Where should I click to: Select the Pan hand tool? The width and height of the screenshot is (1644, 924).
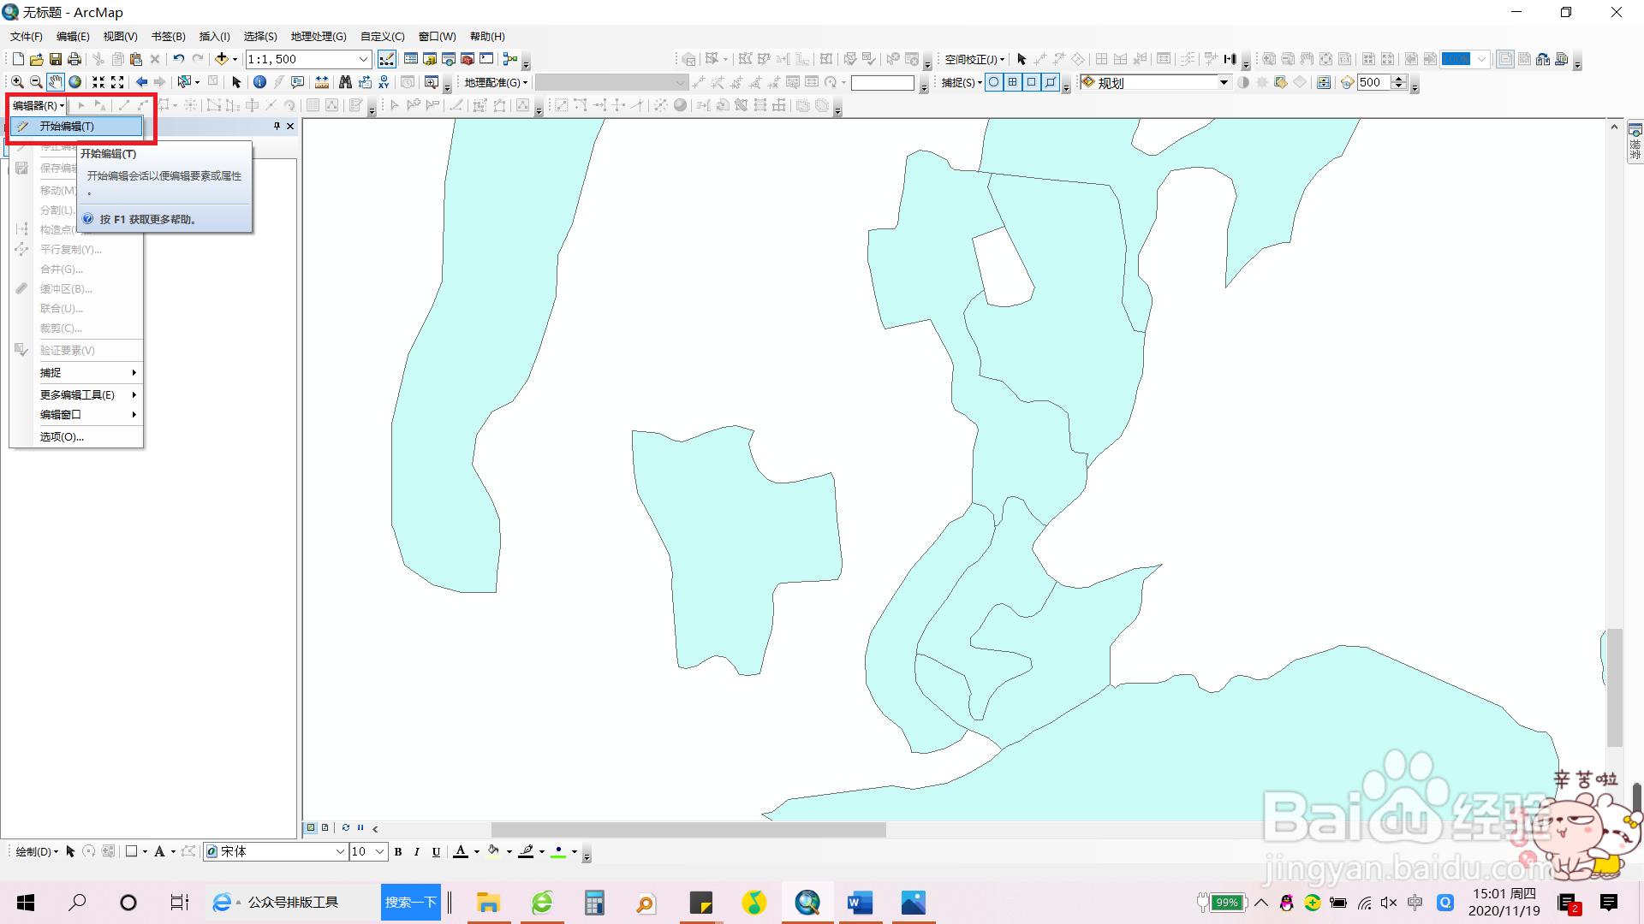tap(55, 82)
